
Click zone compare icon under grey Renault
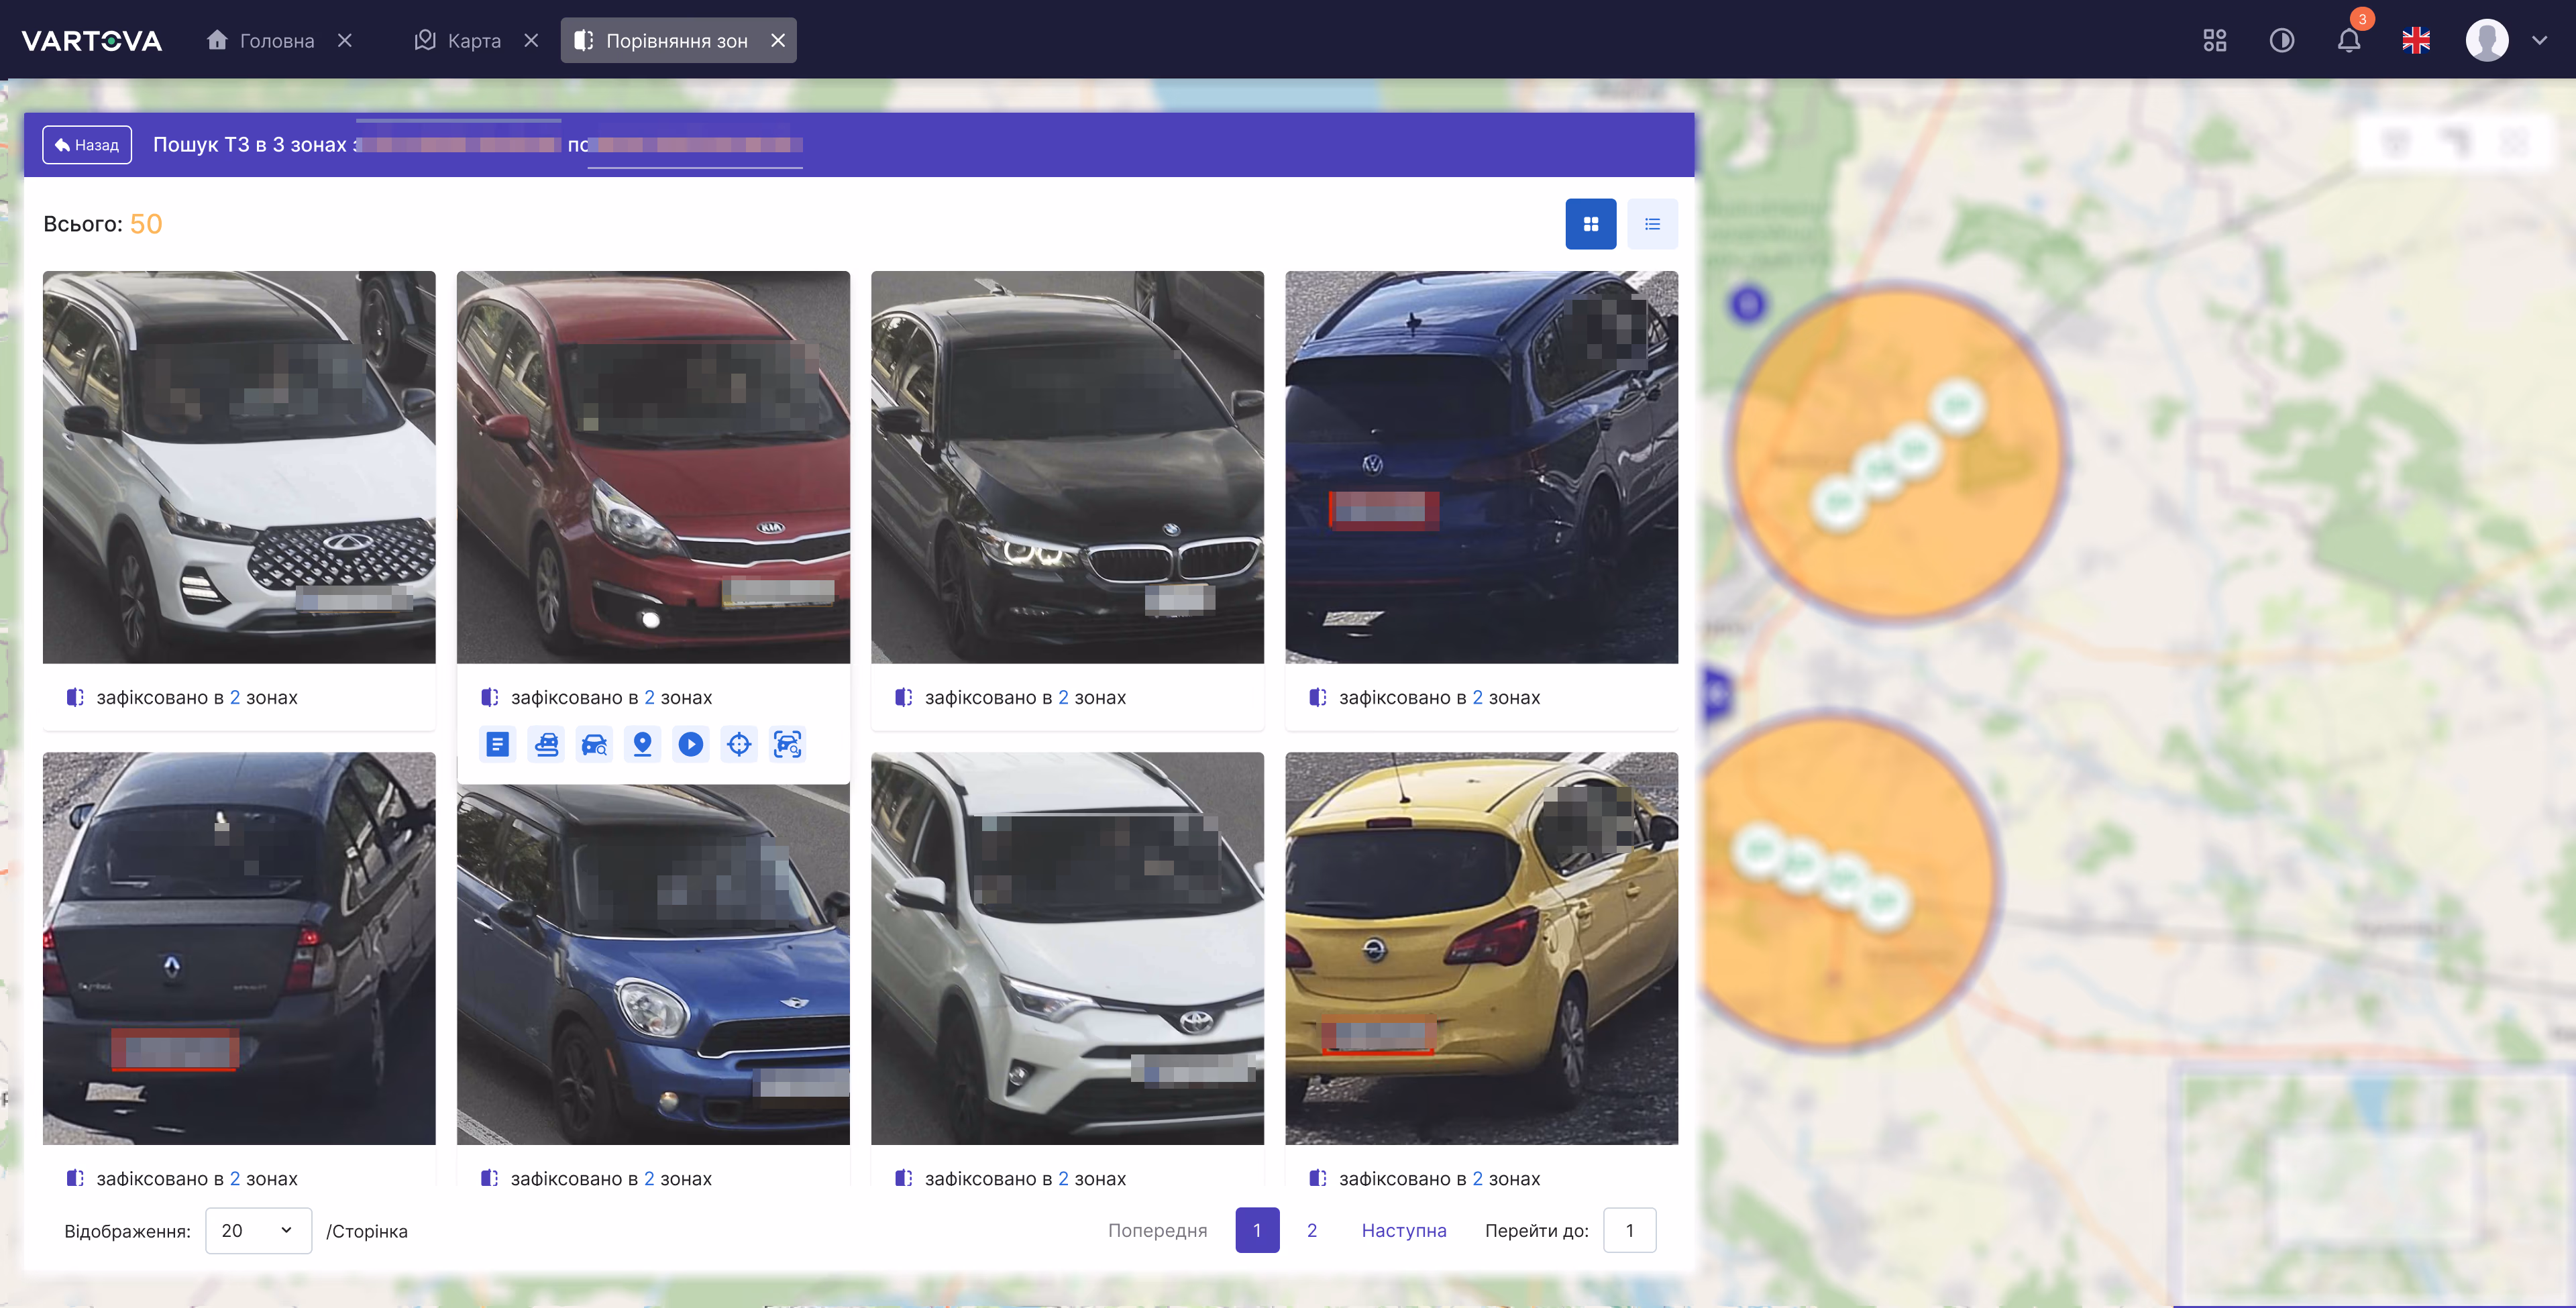[x=75, y=1178]
